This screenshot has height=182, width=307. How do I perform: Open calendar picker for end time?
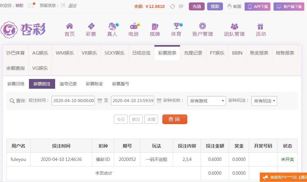point(159,101)
